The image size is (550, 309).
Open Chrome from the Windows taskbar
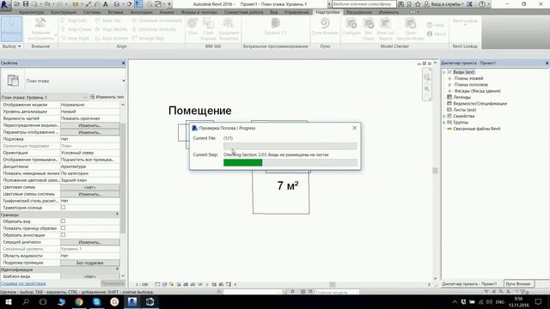(79, 301)
